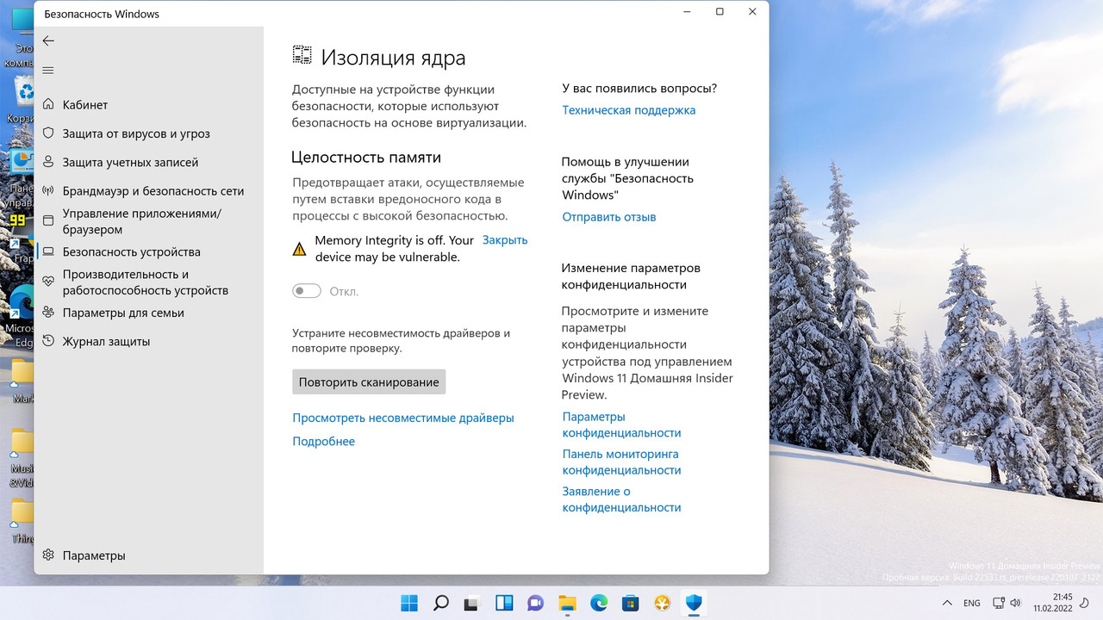1103x620 pixels.
Task: Open Просмотреть несовместимые драйверы link
Action: coord(403,418)
